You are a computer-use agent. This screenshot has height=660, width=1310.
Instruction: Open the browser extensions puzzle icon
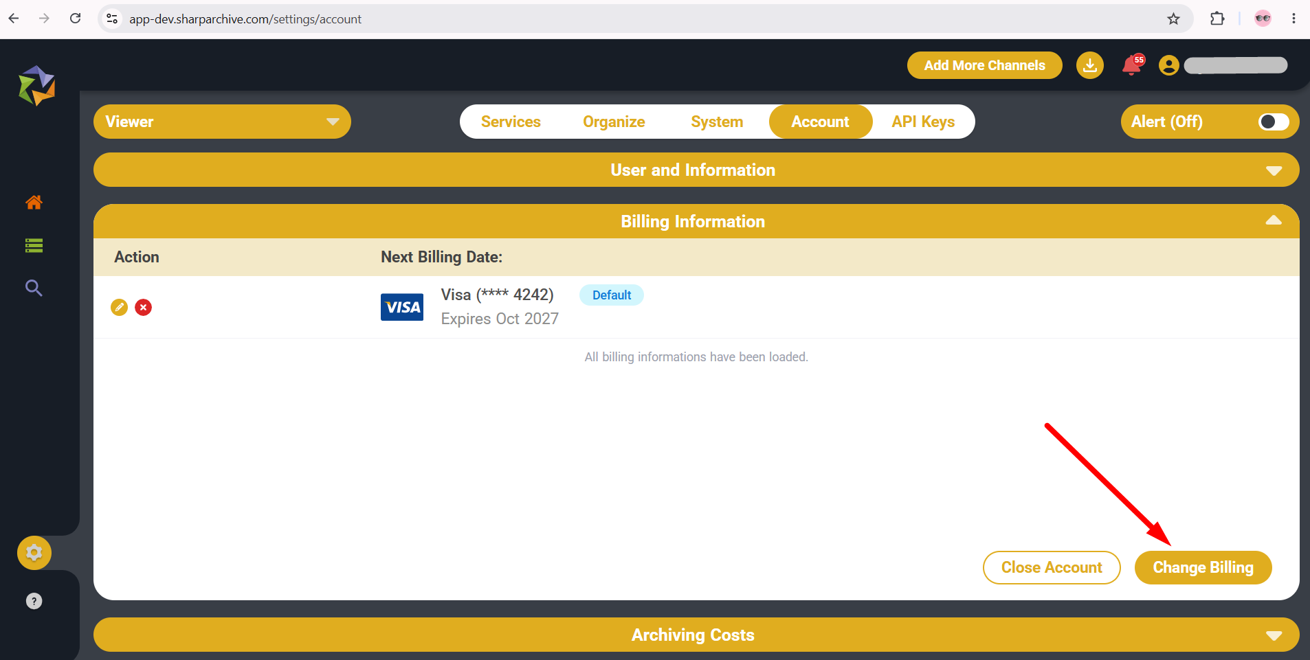tap(1217, 19)
